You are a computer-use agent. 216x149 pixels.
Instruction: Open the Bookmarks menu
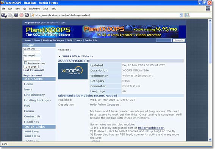point(34,9)
